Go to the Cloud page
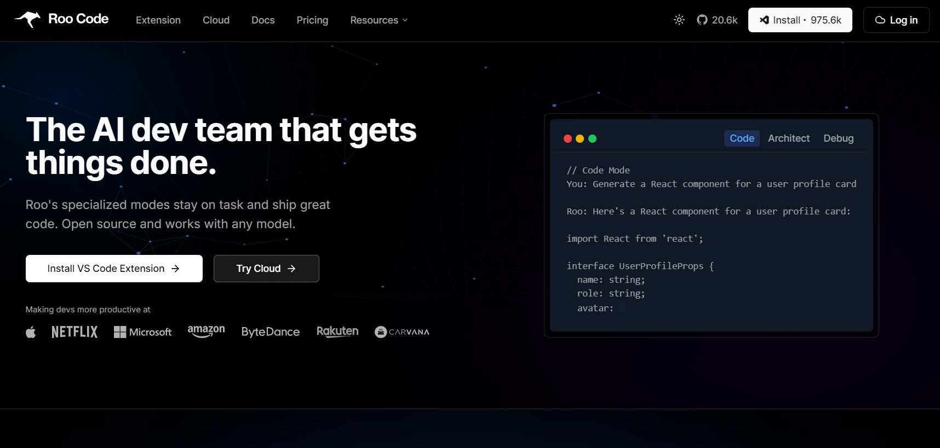940x448 pixels. pyautogui.click(x=216, y=20)
